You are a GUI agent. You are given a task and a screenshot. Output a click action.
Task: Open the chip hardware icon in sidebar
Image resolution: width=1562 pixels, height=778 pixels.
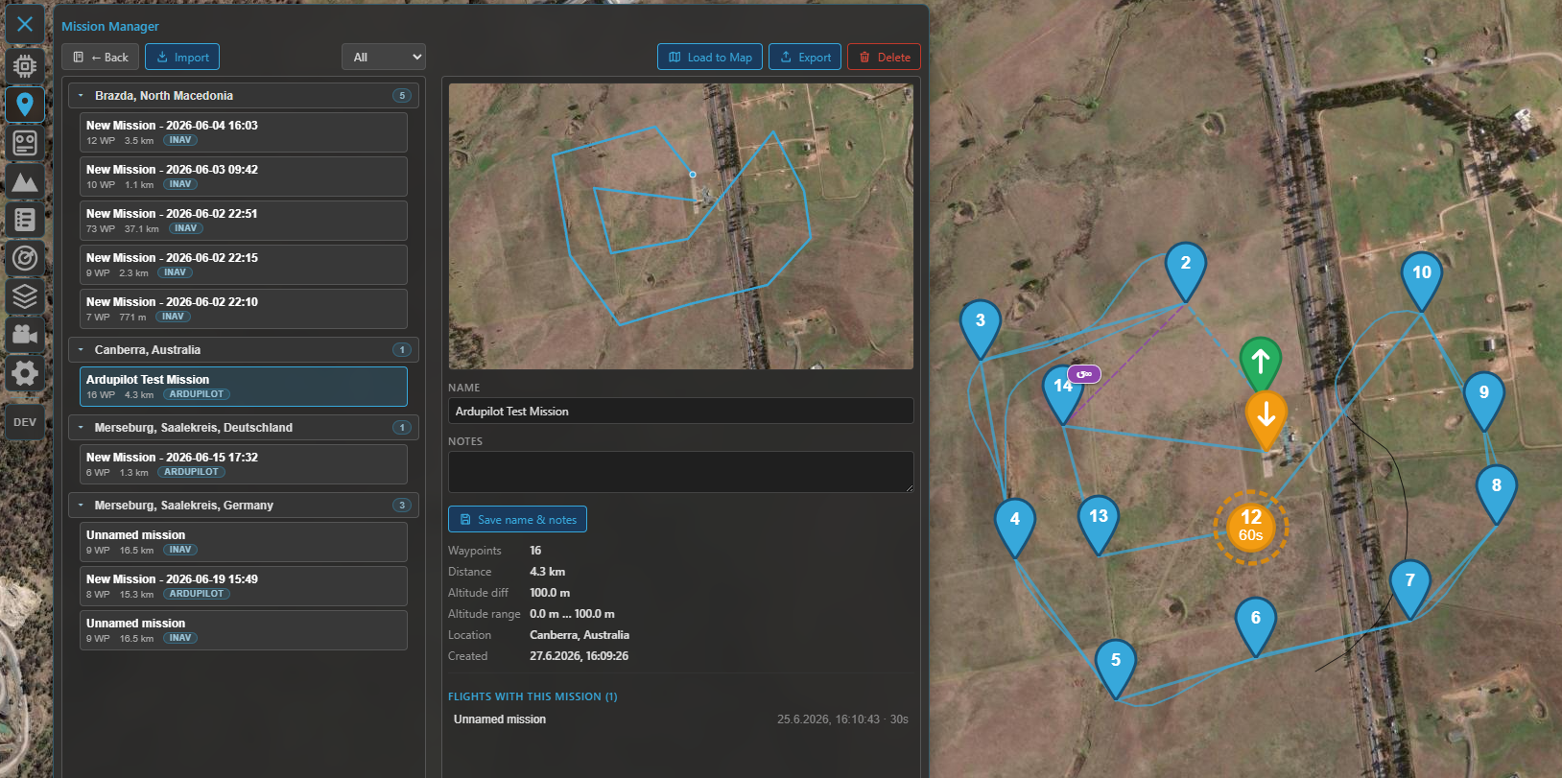[x=25, y=65]
